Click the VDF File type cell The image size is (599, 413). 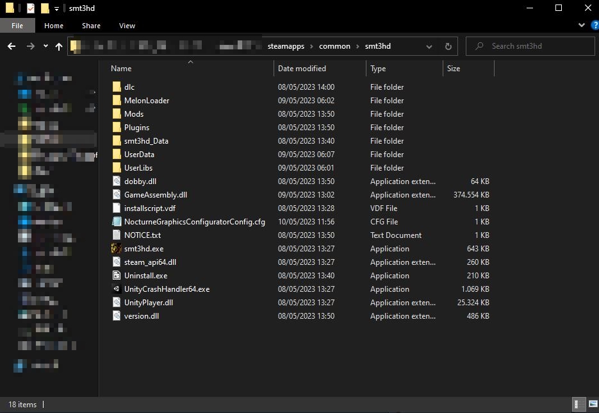coord(384,208)
